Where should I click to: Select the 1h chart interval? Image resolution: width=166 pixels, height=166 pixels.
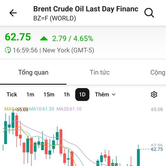click(66, 95)
